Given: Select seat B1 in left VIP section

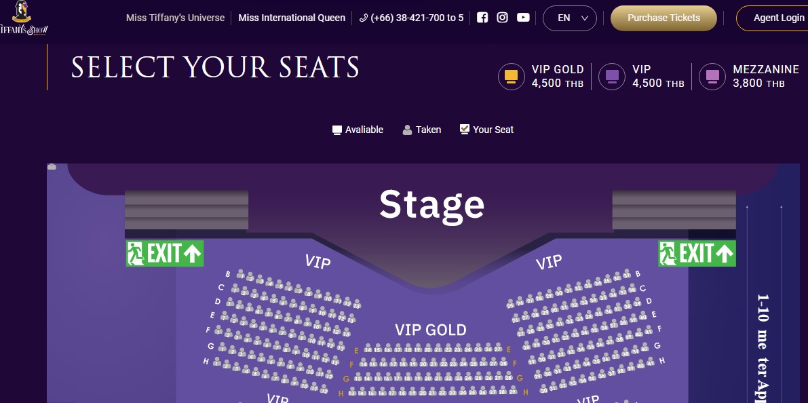Looking at the screenshot, I should pos(241,274).
